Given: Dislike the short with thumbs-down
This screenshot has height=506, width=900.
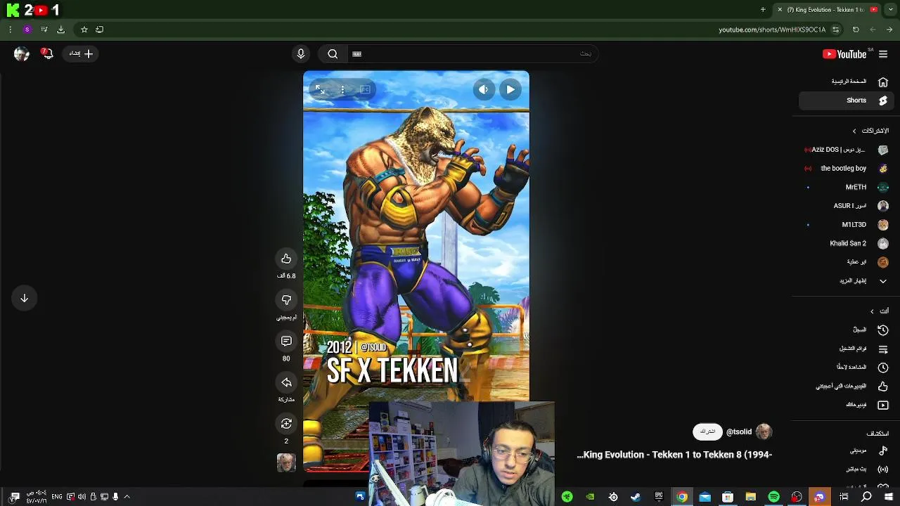Looking at the screenshot, I should pos(286,300).
